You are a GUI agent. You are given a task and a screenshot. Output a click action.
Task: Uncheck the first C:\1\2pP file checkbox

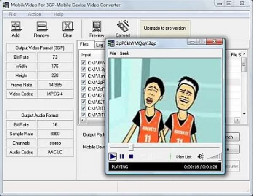coord(83,82)
